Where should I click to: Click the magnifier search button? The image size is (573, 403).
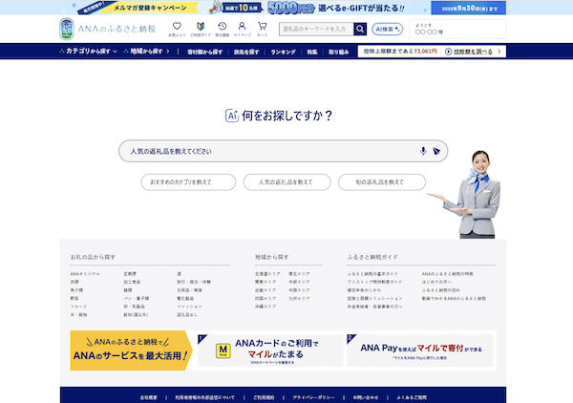click(360, 29)
